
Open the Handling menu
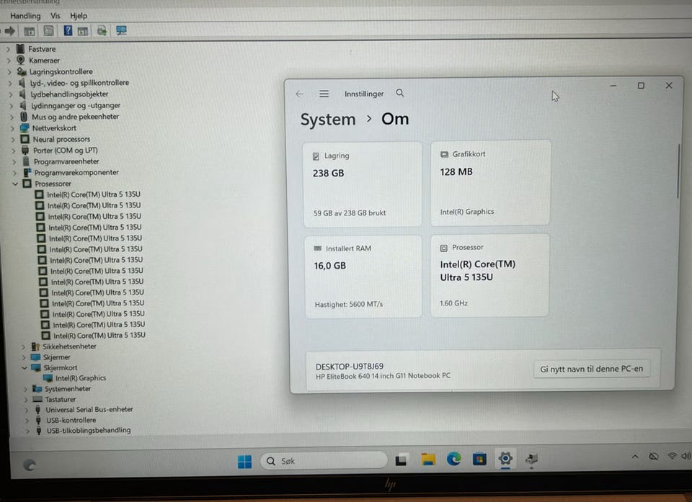[x=25, y=15]
